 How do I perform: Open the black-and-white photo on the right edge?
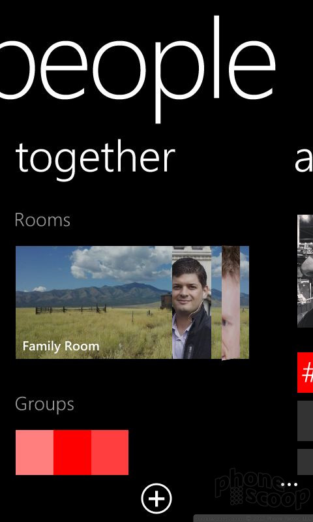[305, 271]
